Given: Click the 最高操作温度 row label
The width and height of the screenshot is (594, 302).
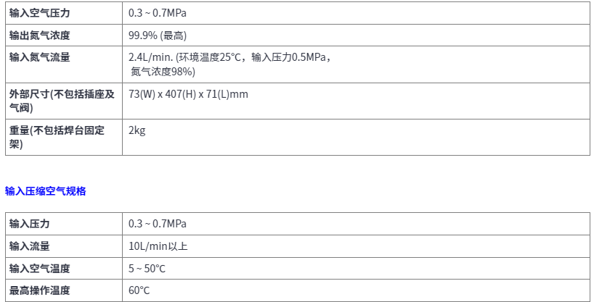Looking at the screenshot, I should (x=40, y=290).
